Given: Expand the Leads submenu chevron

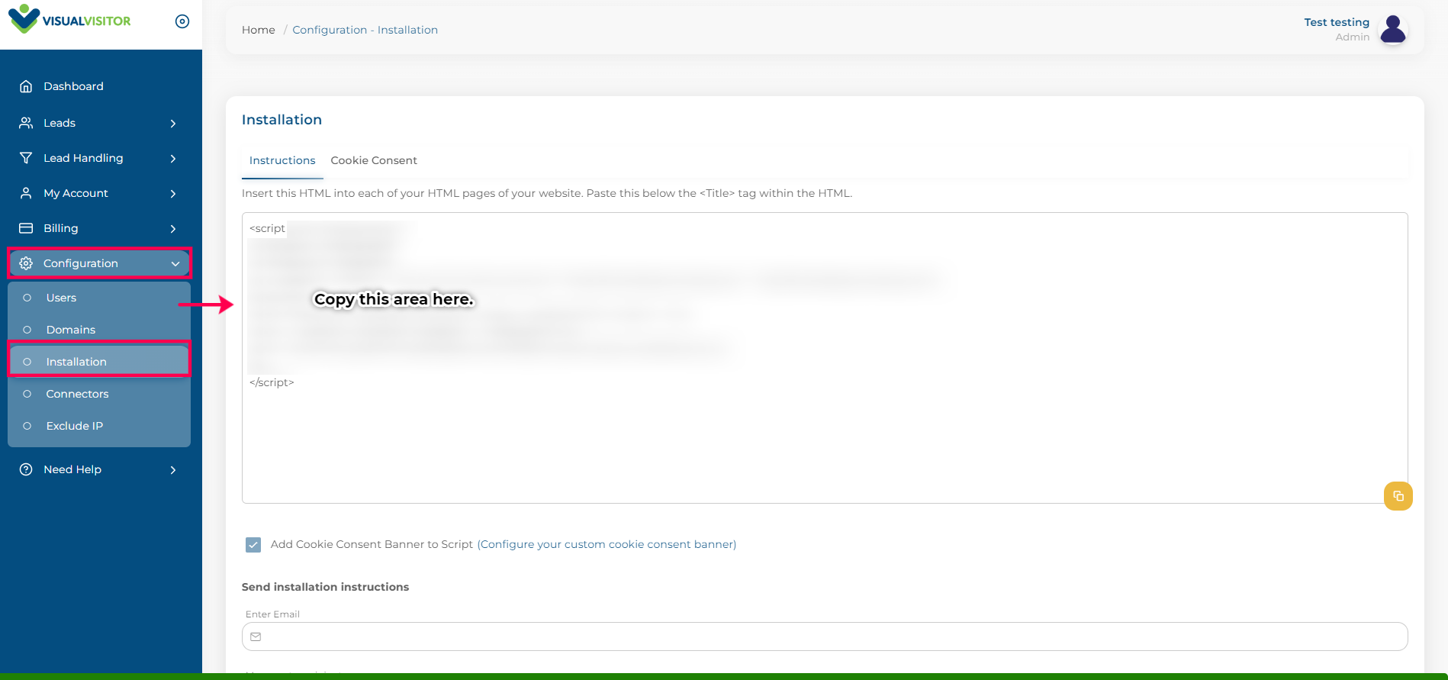Looking at the screenshot, I should [173, 123].
